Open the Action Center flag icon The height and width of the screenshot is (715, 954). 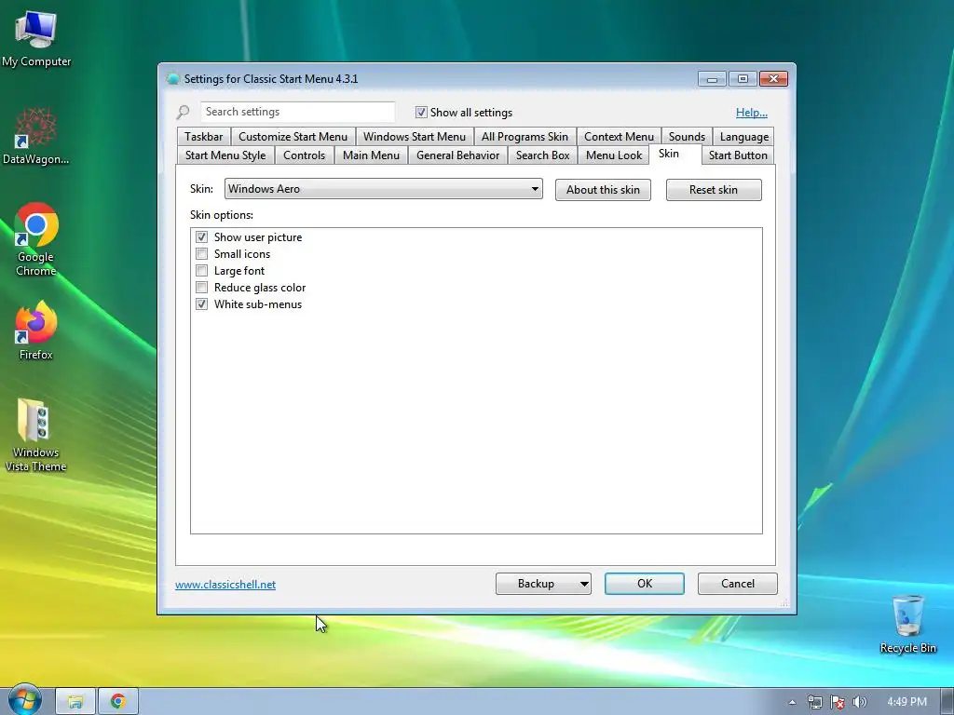pyautogui.click(x=838, y=702)
